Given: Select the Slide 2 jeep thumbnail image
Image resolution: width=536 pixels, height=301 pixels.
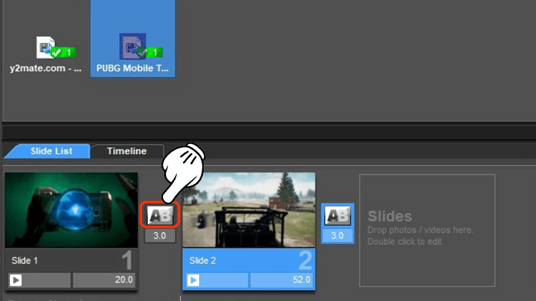Looking at the screenshot, I should click(249, 210).
